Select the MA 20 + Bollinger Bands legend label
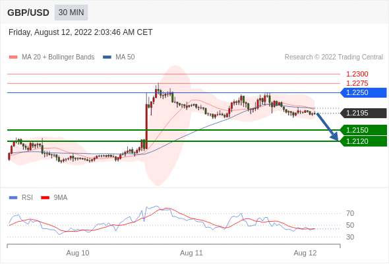Image resolution: width=389 pixels, height=264 pixels. click(58, 57)
